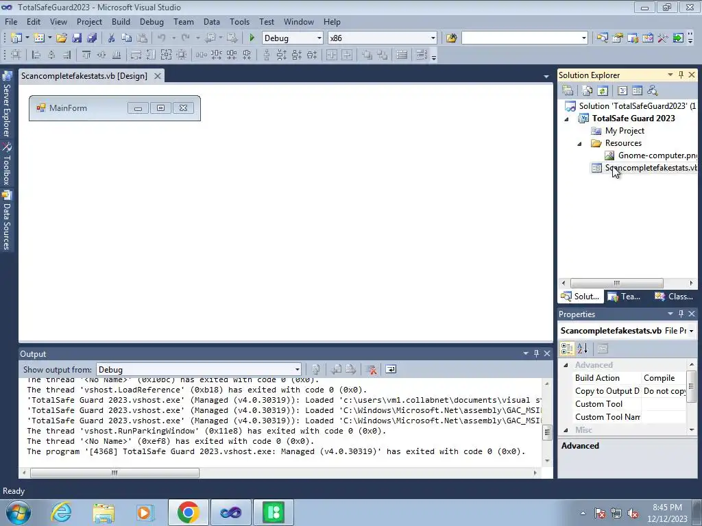The width and height of the screenshot is (702, 526).
Task: Open Toolbox side tab
Action: 7,164
